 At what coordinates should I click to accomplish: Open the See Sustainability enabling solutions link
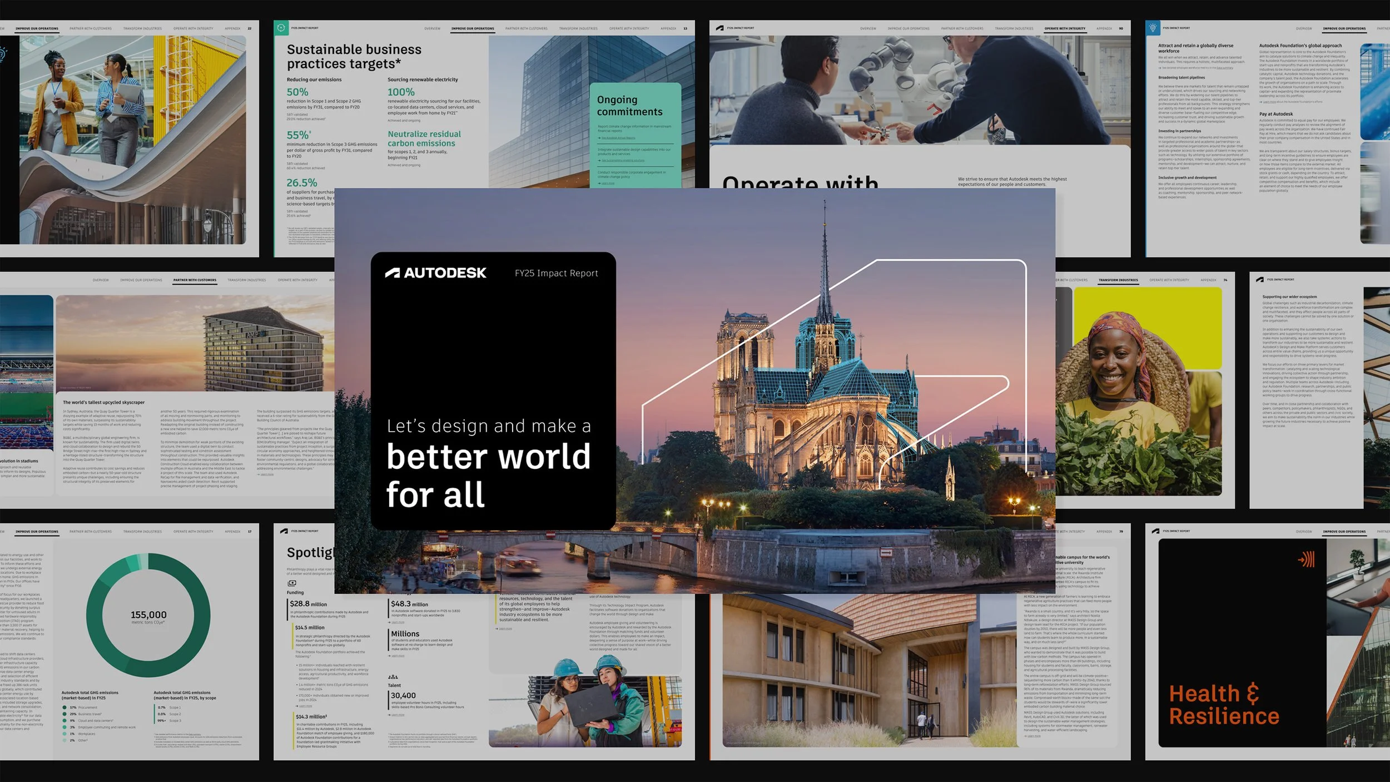pos(622,161)
